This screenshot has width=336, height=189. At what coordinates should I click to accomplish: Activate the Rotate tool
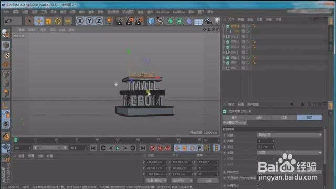pyautogui.click(x=58, y=21)
